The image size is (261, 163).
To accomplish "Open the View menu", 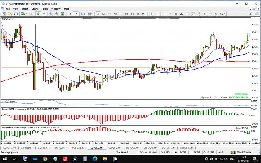I will pyautogui.click(x=16, y=9).
